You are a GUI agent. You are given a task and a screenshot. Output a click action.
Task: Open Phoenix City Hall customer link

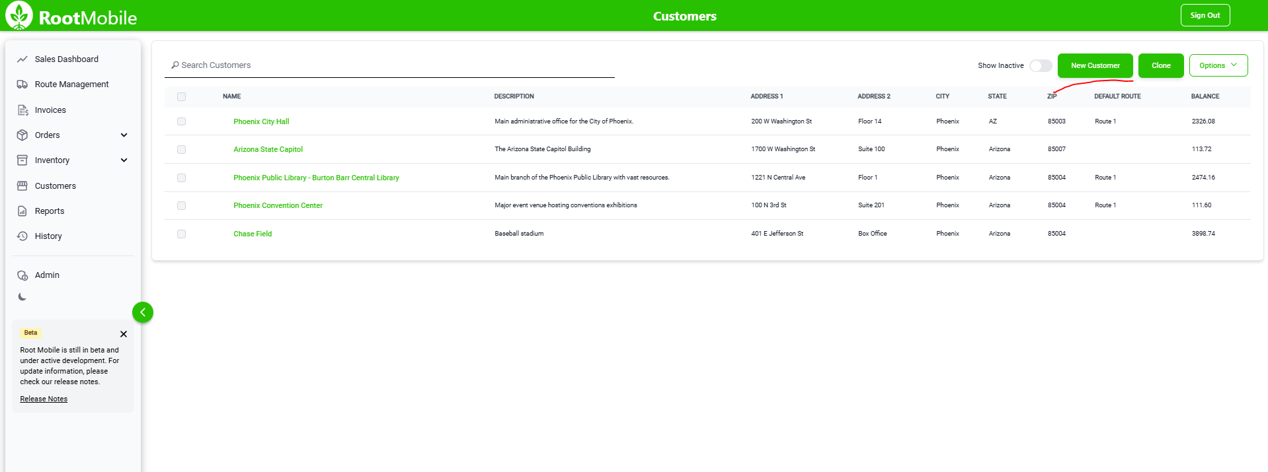point(261,121)
